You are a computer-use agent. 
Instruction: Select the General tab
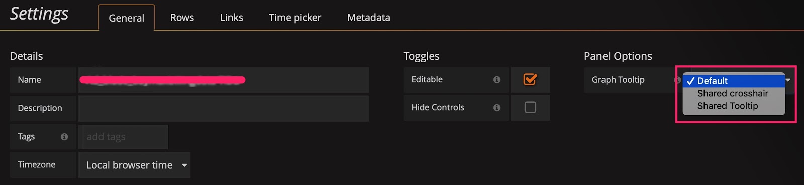(127, 18)
